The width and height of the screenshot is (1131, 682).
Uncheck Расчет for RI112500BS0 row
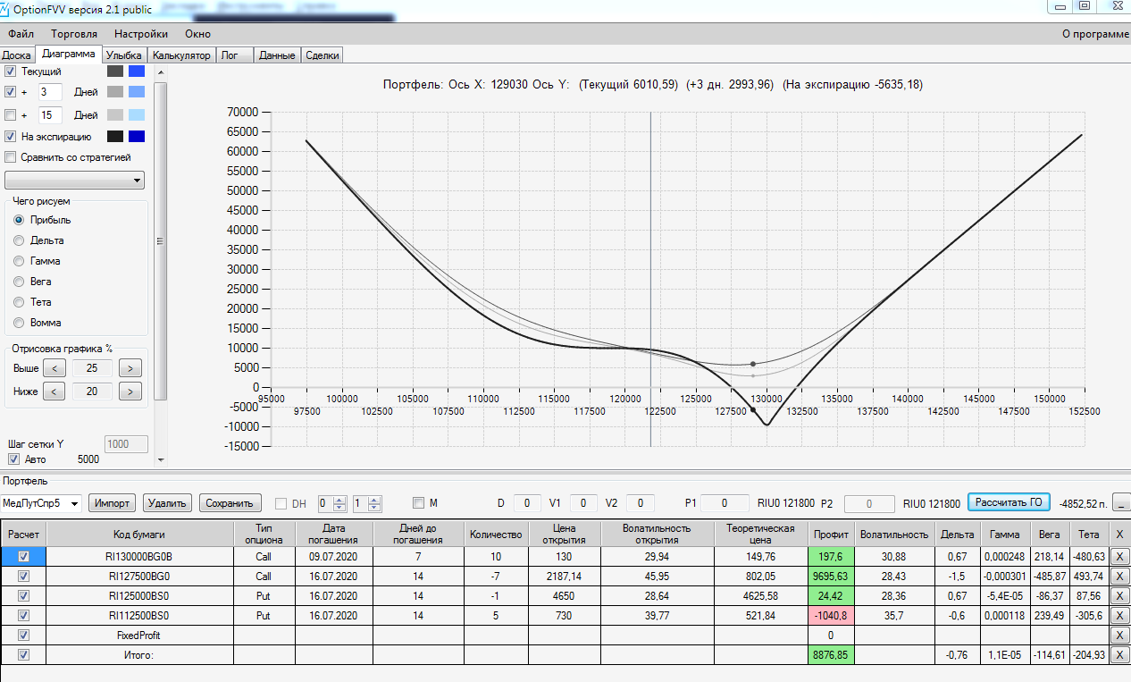[x=24, y=615]
